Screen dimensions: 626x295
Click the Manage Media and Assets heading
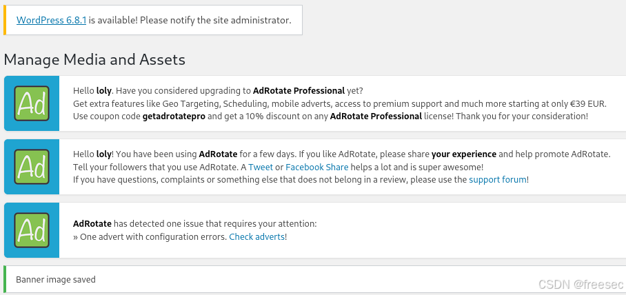coord(94,60)
